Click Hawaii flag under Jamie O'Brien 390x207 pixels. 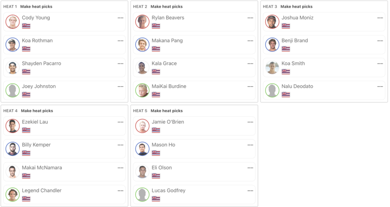click(x=156, y=130)
